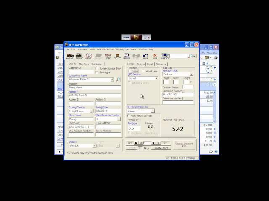Viewport: 269px width, 201px height.
Task: Click magnifier beside Company or Name field
Action: (118, 80)
